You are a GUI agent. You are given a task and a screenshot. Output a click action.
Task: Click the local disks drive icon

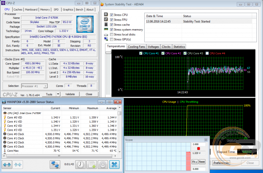(106, 34)
